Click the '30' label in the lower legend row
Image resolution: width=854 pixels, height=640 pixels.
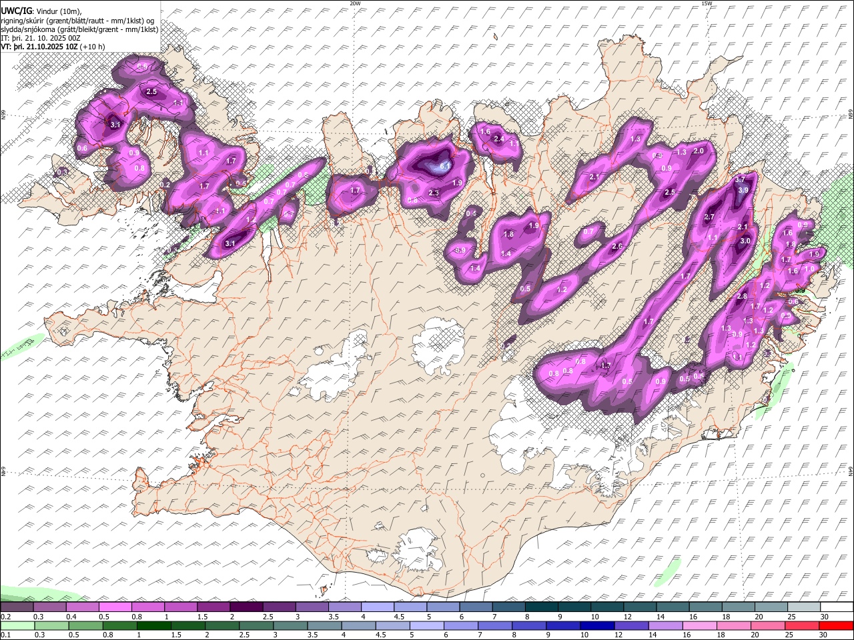click(825, 635)
